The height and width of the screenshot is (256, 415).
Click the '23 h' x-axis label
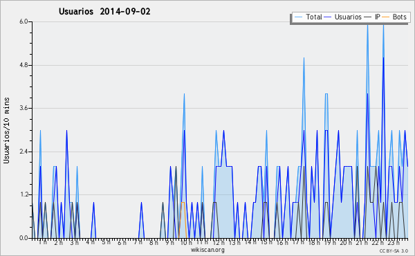click(394, 242)
